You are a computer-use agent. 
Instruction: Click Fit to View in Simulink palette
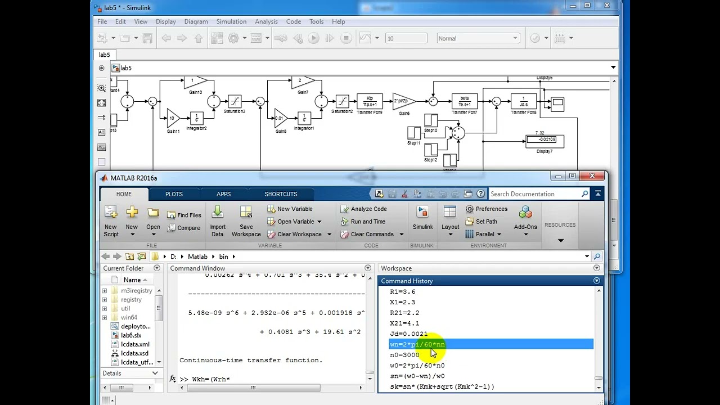pyautogui.click(x=101, y=103)
